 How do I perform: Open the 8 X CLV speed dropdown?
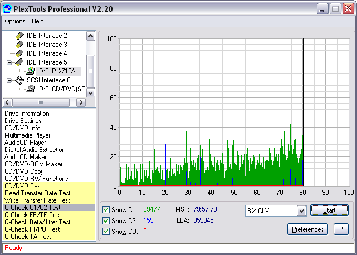click(x=301, y=211)
